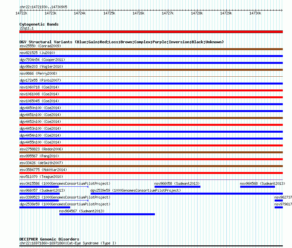292x248 pixels.
Task: Click the nsv1060718 (Coe2014) label
Action: (x=39, y=87)
